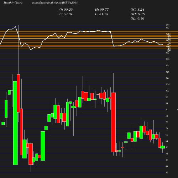Select the open value O: 55.25
This screenshot has width=178, height=178.
pos(66,10)
